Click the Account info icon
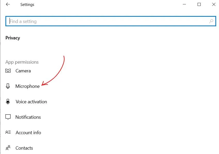The image size is (219, 154). (x=8, y=132)
